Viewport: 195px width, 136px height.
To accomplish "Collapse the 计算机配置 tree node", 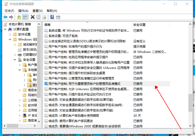I will pos(6,29).
